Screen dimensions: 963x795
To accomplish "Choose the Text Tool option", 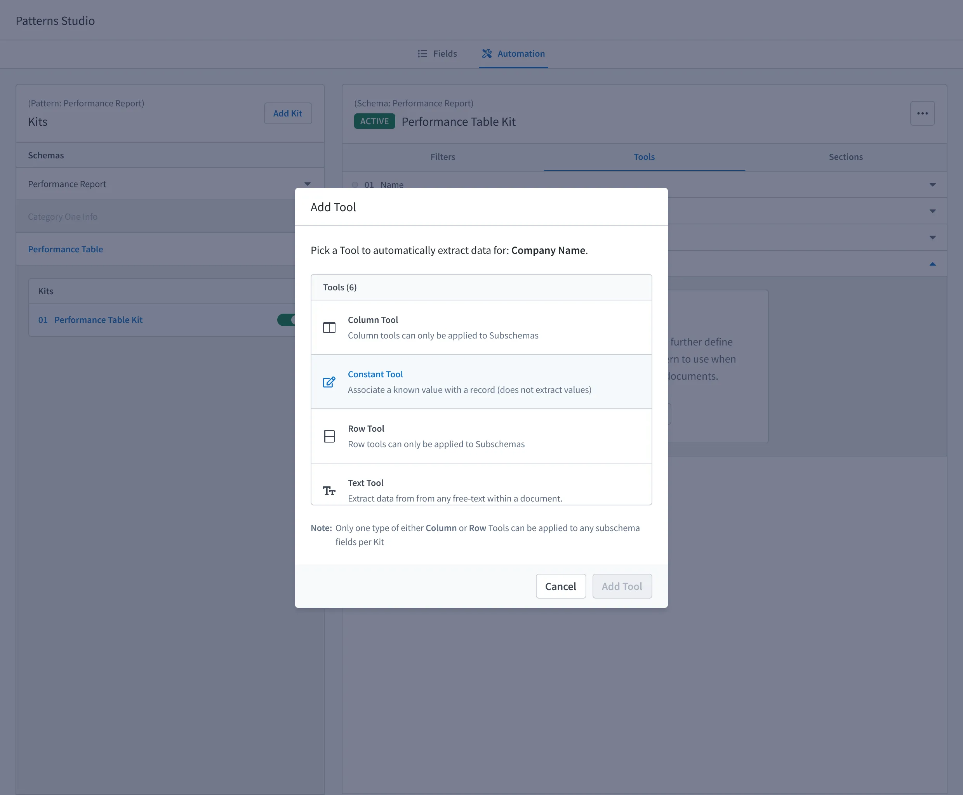I will point(481,484).
